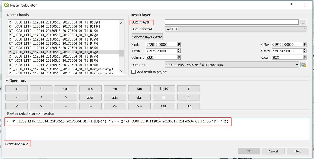Uncheck Add result to project
Screen dimensions: 314x159
[x=133, y=72]
